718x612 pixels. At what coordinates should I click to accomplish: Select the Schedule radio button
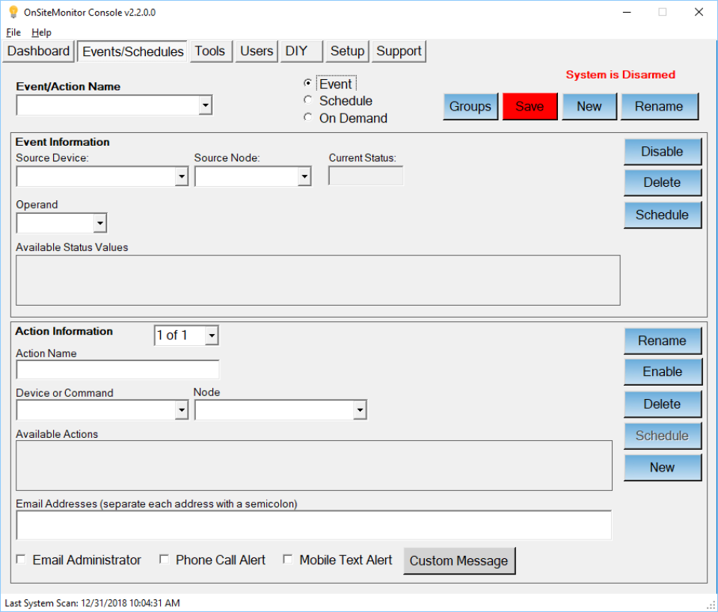tap(307, 100)
